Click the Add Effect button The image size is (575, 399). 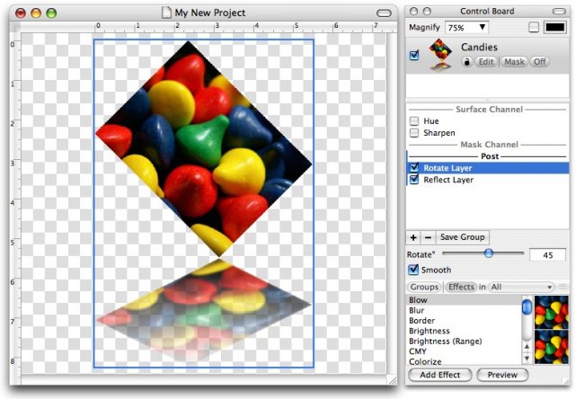pyautogui.click(x=439, y=375)
